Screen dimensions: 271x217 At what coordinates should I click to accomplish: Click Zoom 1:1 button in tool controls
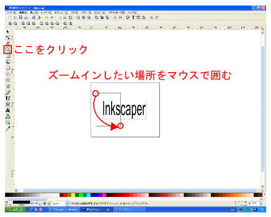pos(23,23)
